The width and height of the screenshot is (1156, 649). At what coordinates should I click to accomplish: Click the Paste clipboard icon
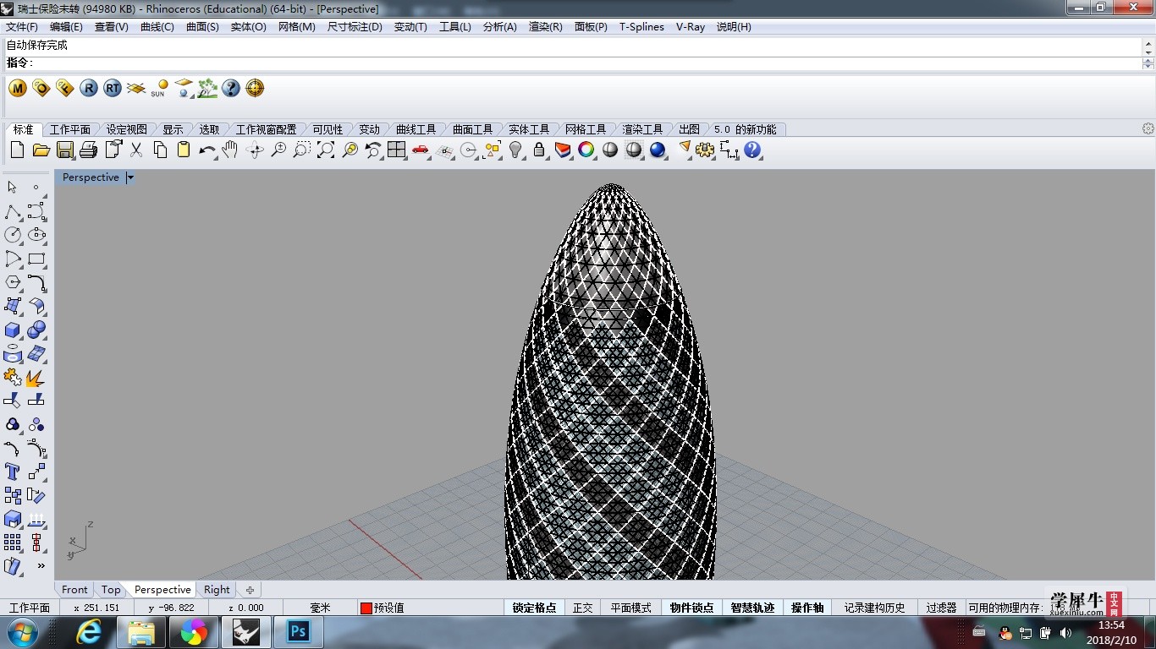pos(184,150)
